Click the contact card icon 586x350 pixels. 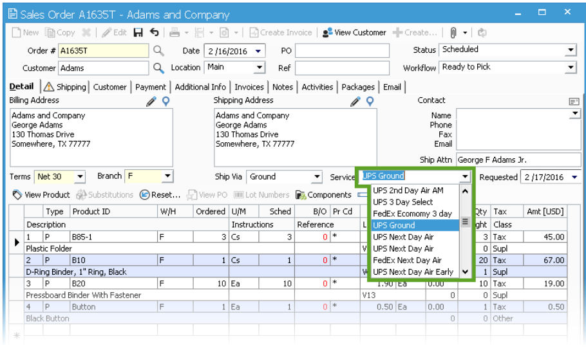574,101
